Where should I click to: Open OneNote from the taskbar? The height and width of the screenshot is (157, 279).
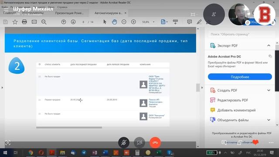pyautogui.click(x=95, y=153)
